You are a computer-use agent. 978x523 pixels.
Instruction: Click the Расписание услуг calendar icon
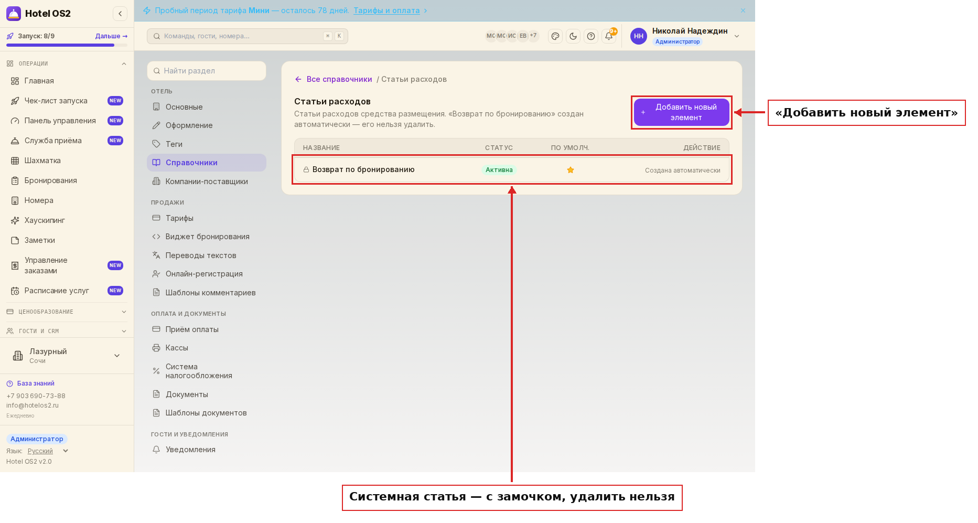[x=15, y=291]
